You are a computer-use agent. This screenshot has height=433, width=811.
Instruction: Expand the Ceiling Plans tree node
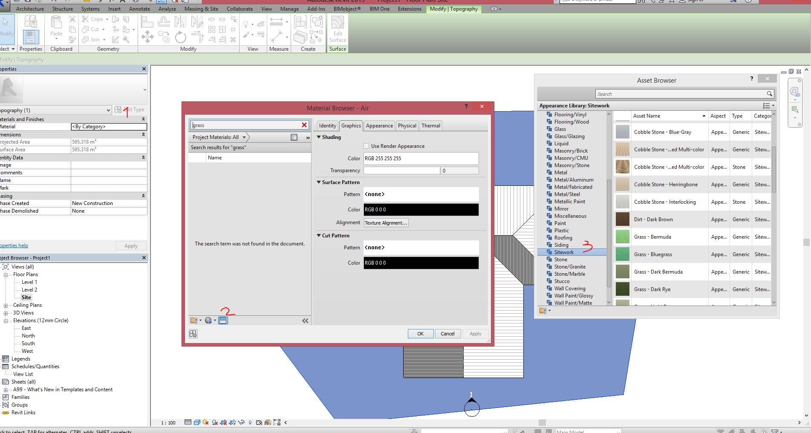point(6,305)
